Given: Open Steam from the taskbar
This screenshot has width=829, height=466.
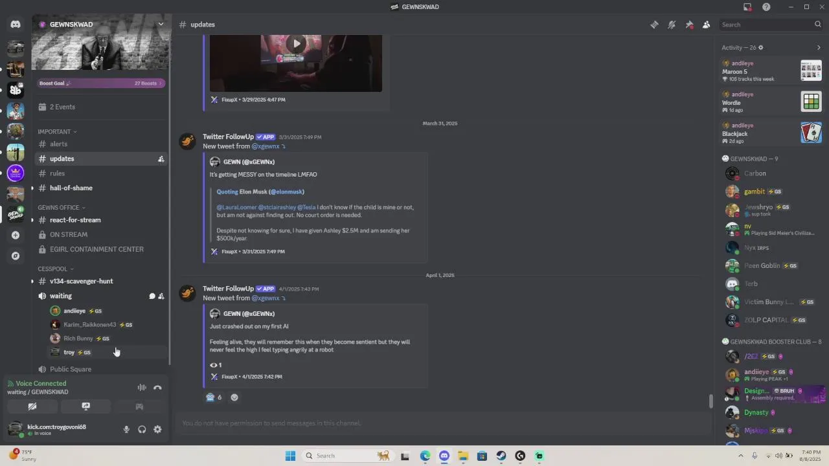Looking at the screenshot, I should click(x=501, y=456).
